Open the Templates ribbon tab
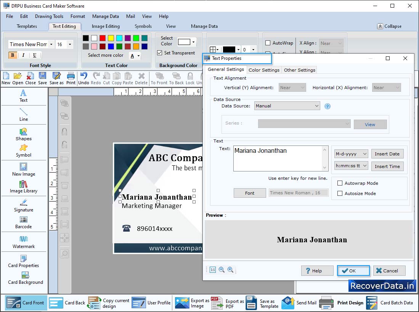 click(x=27, y=26)
